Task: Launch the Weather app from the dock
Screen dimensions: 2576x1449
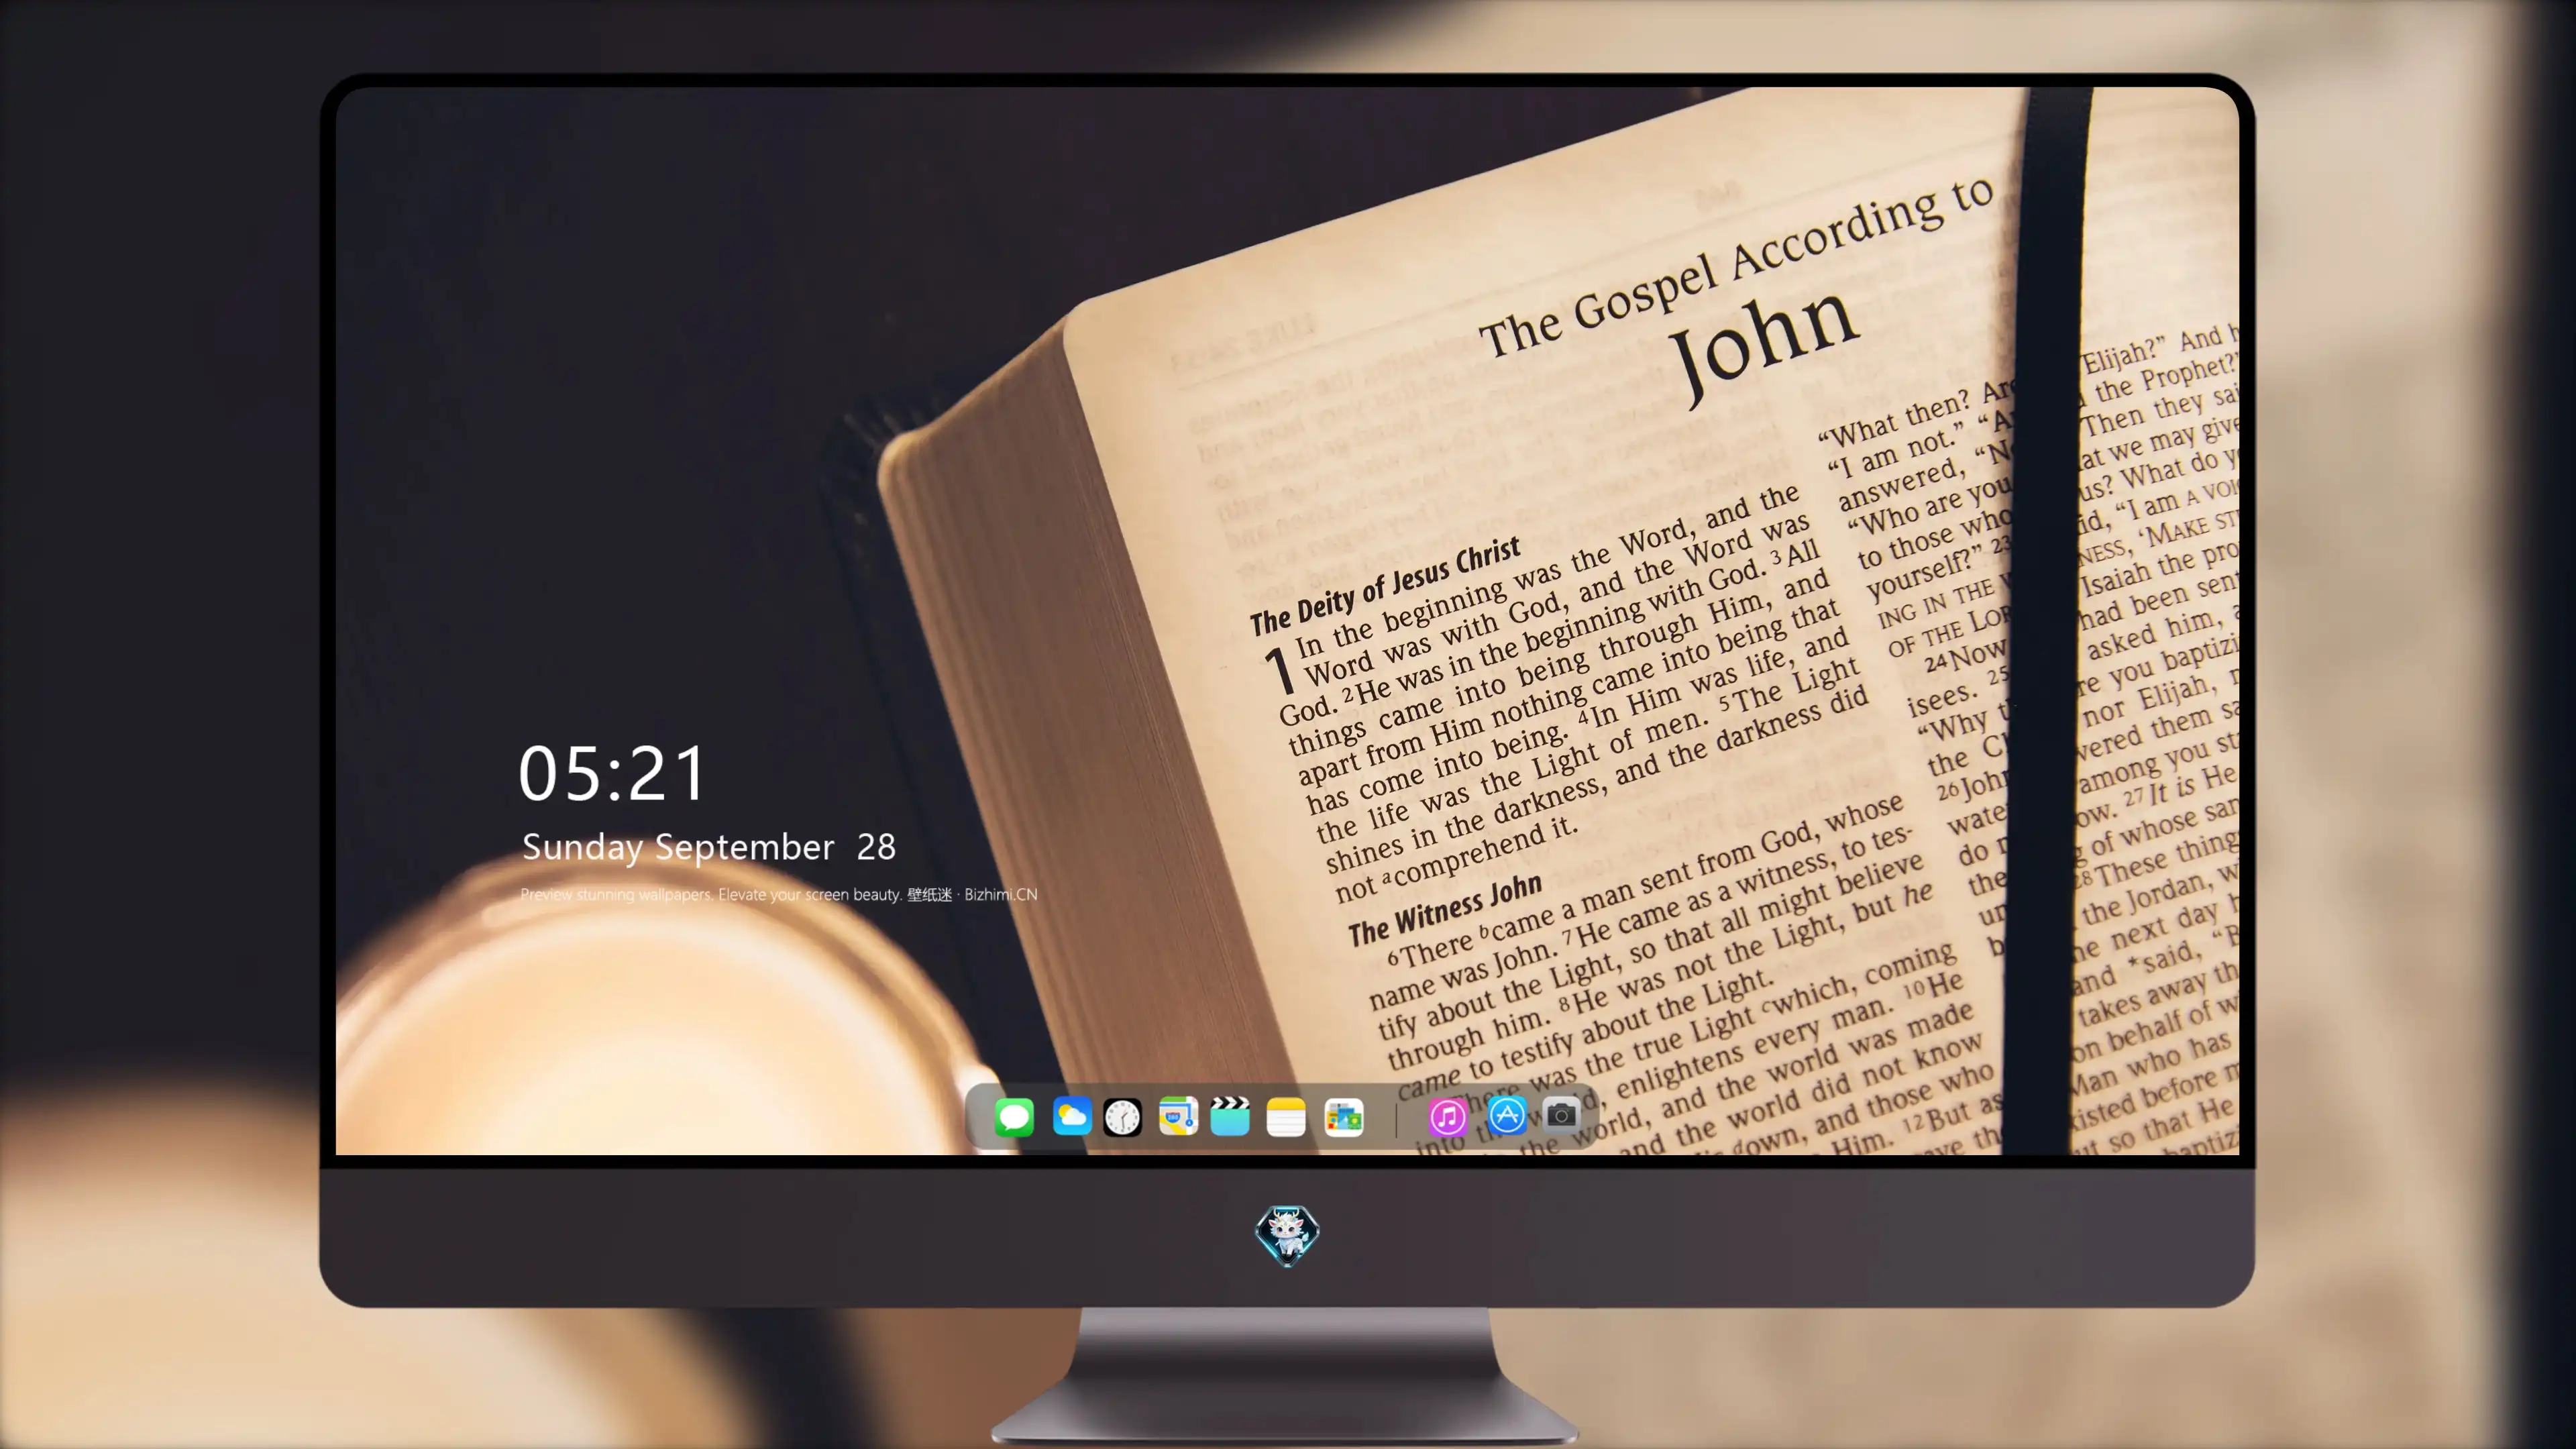Action: click(1072, 1117)
